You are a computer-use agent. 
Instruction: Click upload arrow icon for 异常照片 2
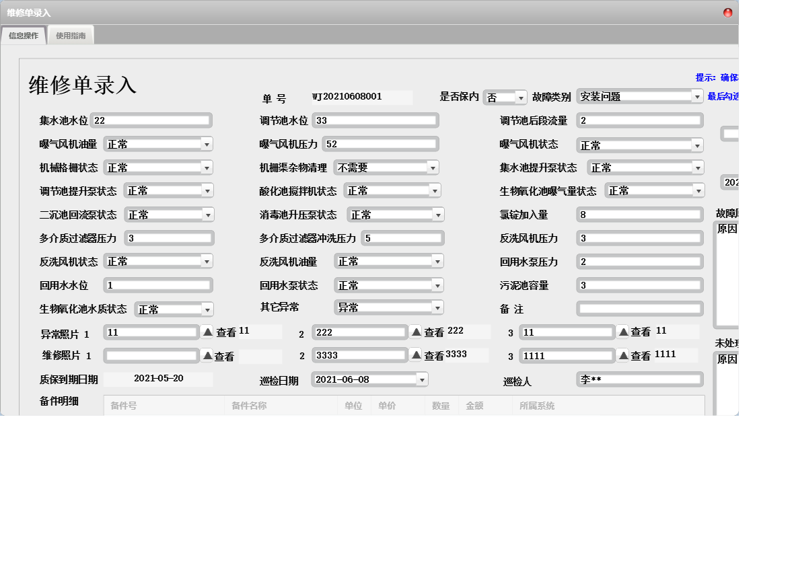(x=416, y=332)
